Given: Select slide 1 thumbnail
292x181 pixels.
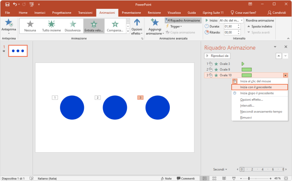Looking at the screenshot, I should coord(18,51).
